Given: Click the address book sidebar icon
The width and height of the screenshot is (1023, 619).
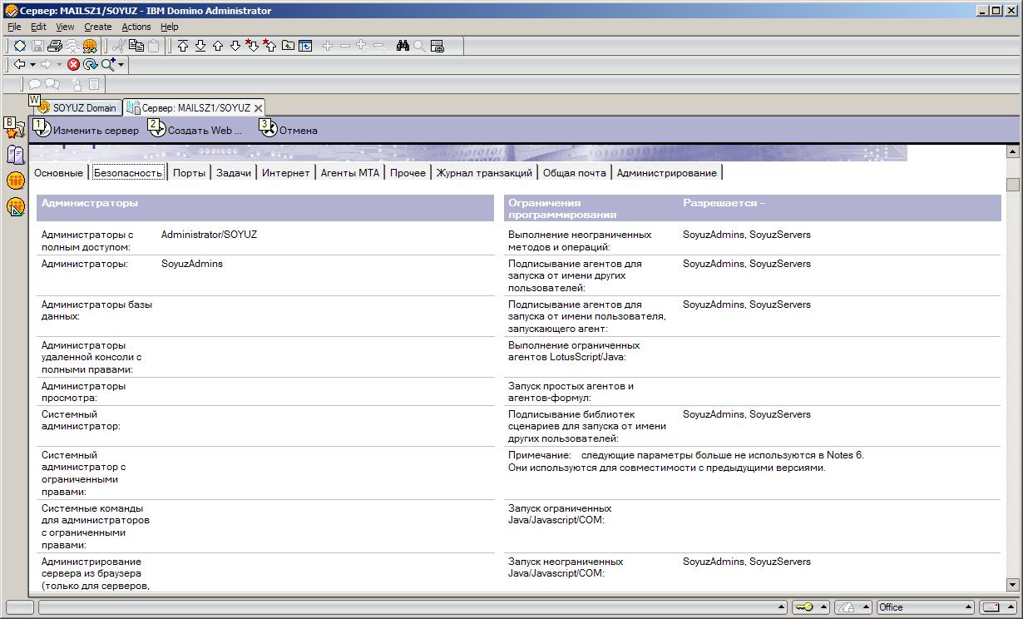Looking at the screenshot, I should coord(15,154).
